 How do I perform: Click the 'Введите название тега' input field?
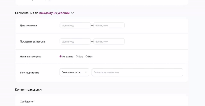coord(137,72)
